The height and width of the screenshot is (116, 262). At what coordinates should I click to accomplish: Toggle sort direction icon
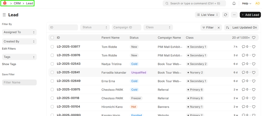coord(227,28)
